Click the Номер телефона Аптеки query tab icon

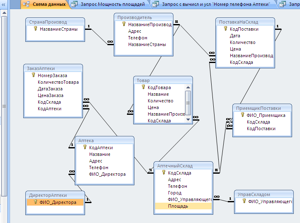[156, 4]
